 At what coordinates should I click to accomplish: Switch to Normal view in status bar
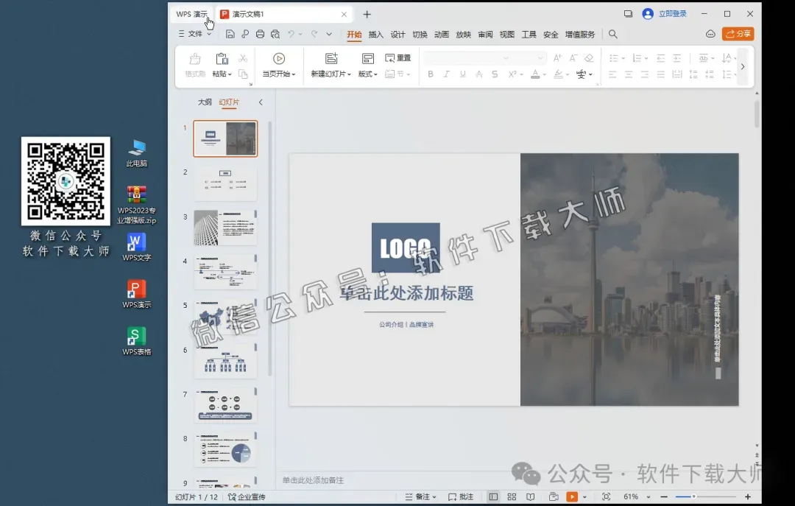(x=493, y=497)
